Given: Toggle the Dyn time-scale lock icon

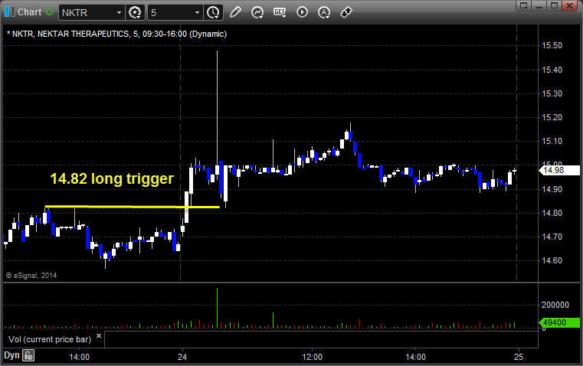Looking at the screenshot, I should (28, 355).
